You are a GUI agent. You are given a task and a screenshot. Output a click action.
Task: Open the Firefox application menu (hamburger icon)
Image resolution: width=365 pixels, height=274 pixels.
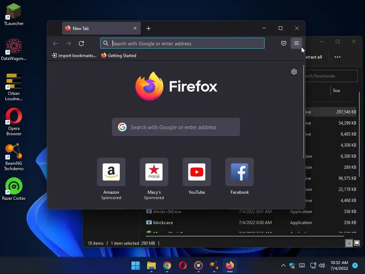pos(296,43)
